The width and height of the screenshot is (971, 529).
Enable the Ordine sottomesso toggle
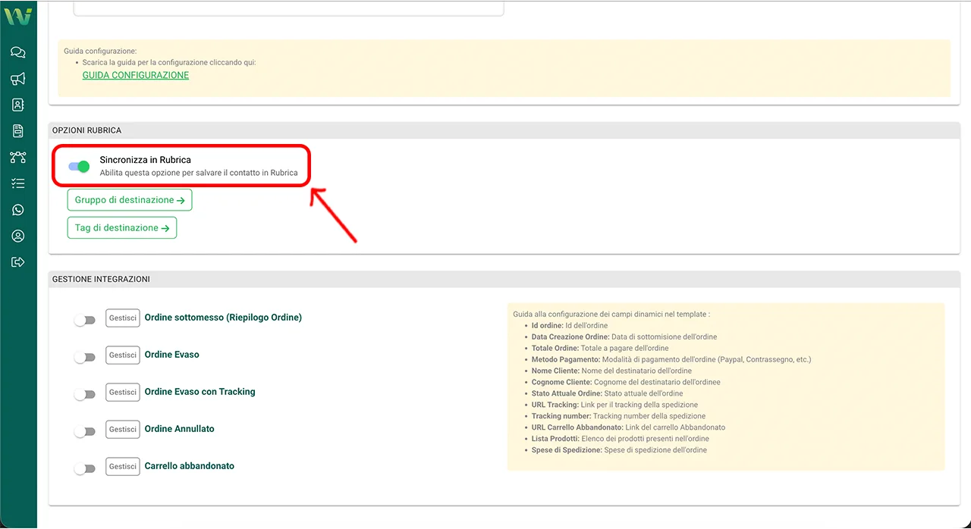coord(85,321)
